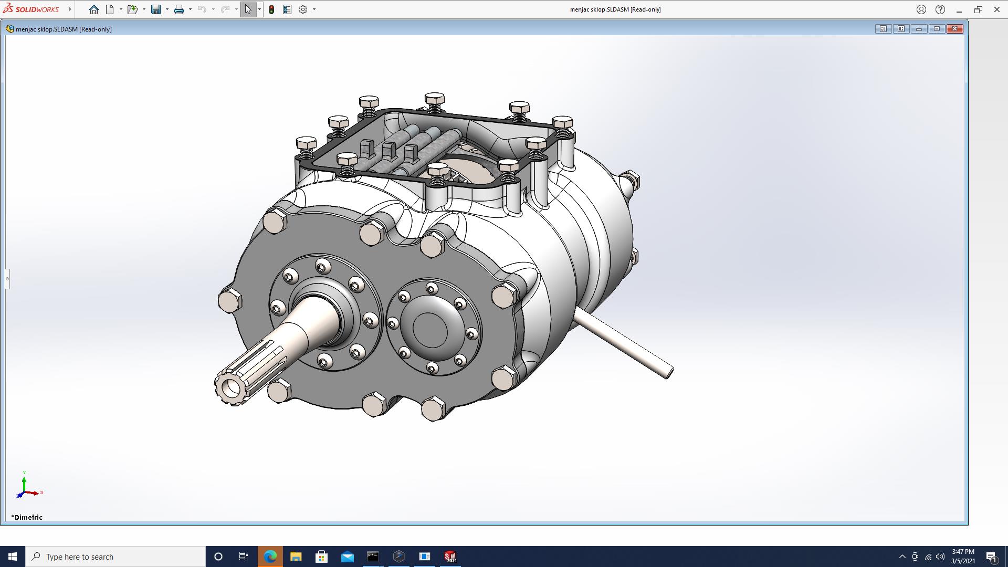Expand the Save dropdown arrow
Screen dimensions: 1008x567
[x=167, y=9]
